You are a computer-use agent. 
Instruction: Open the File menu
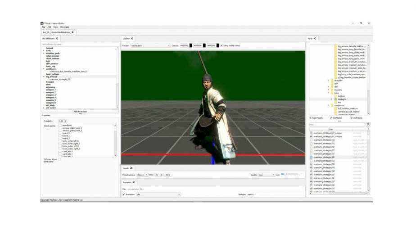44,27
